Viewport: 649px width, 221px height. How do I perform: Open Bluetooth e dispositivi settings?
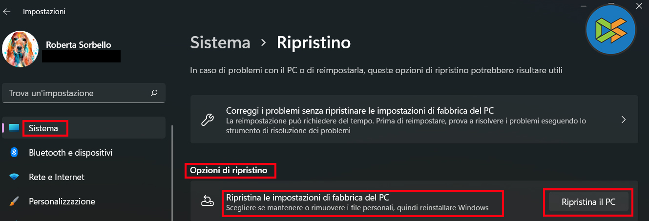(x=71, y=153)
